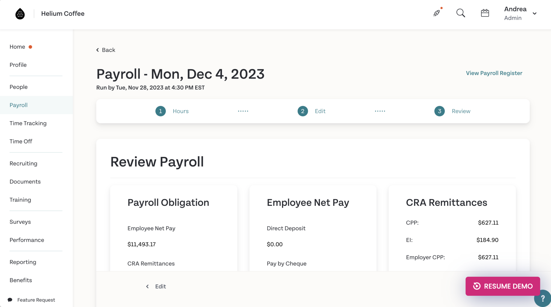
Task: Select People in the left navigation
Action: [18, 87]
